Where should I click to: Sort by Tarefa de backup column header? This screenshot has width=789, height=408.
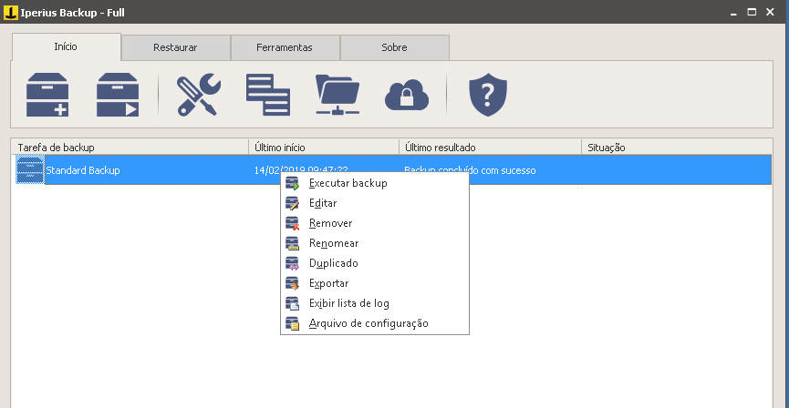[x=130, y=148]
